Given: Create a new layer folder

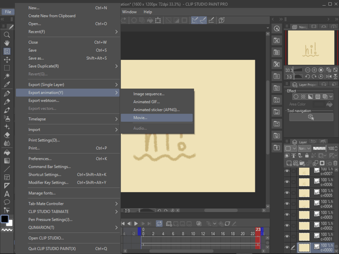Looking at the screenshot, I should [x=302, y=163].
